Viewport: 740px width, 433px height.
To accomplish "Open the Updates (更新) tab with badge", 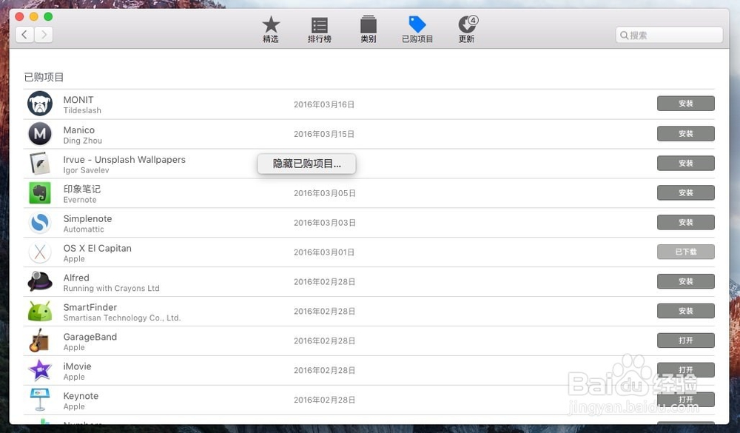I will (467, 30).
